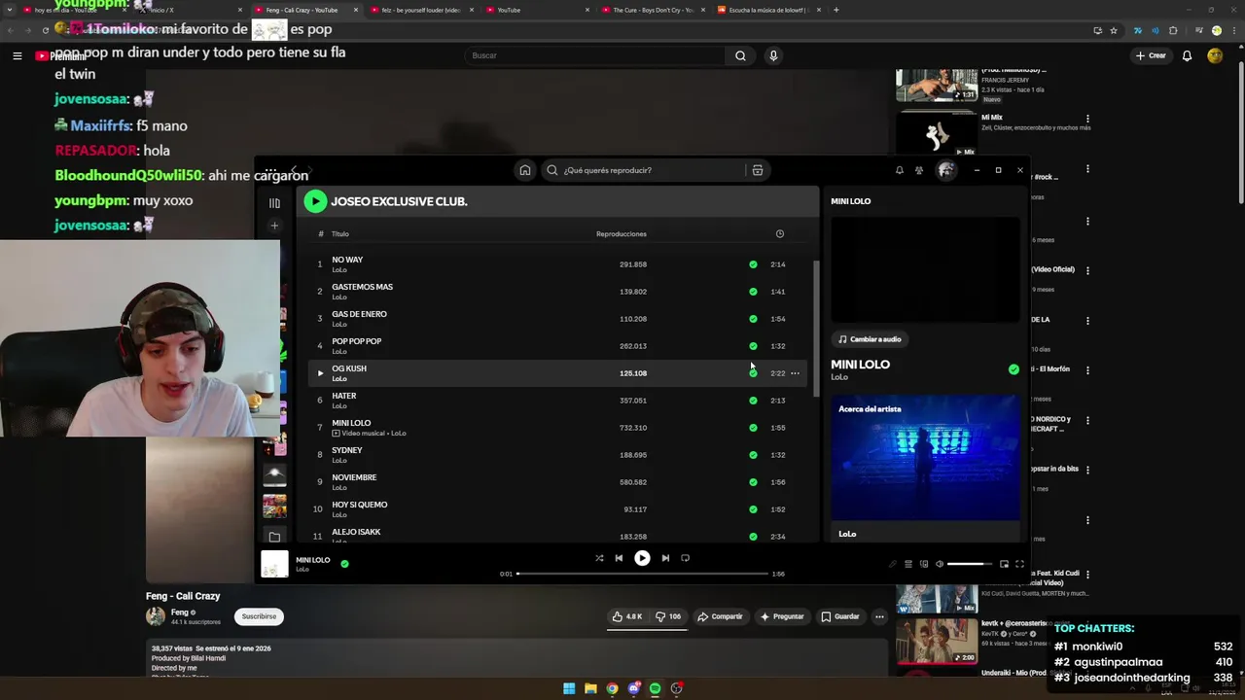The width and height of the screenshot is (1245, 700).
Task: Open Acerca del artista image card
Action: pyautogui.click(x=925, y=457)
